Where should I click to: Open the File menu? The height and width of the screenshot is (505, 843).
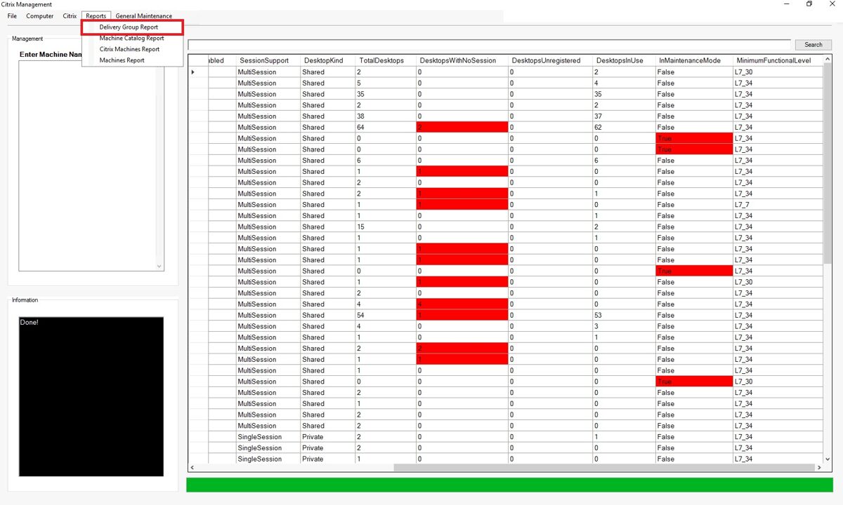[12, 16]
